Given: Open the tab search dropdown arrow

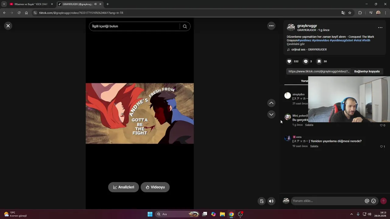Looking at the screenshot, I should pyautogui.click(x=4, y=4).
